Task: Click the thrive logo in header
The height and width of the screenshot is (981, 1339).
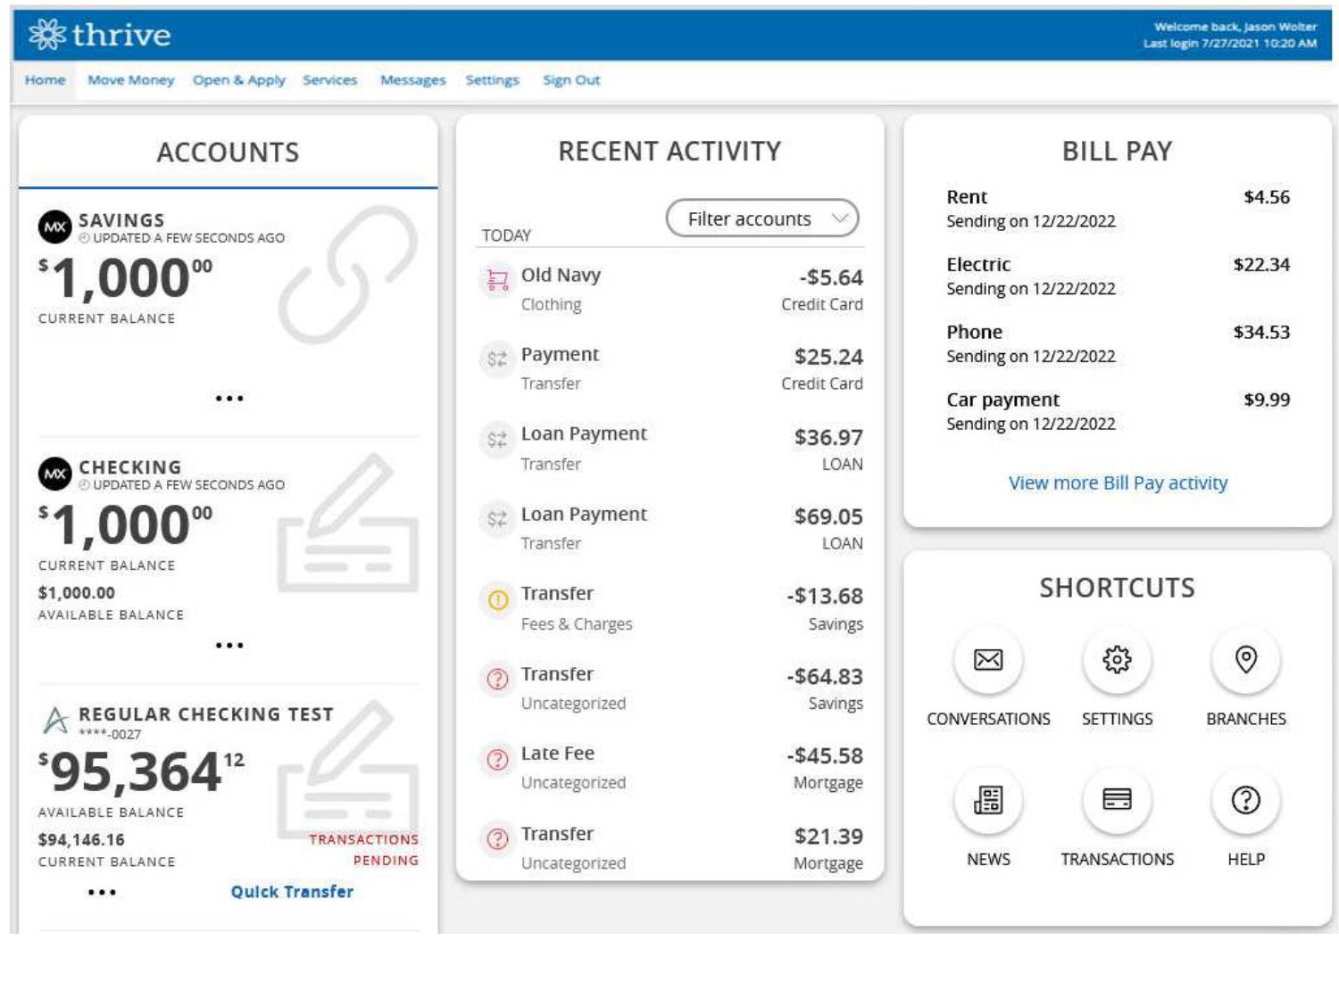Action: 99,35
